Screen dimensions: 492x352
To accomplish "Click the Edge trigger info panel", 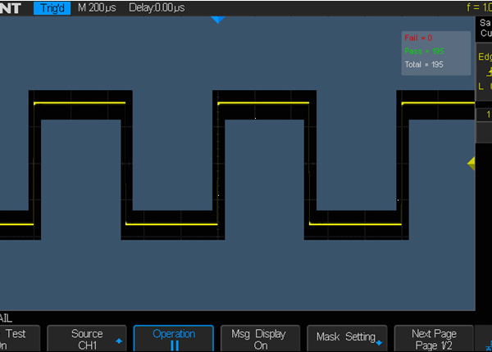I will coord(485,74).
